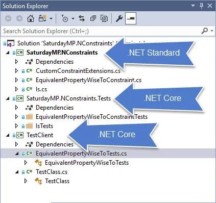Click the Collapse All icon
216x203 pixels.
(x=93, y=18)
